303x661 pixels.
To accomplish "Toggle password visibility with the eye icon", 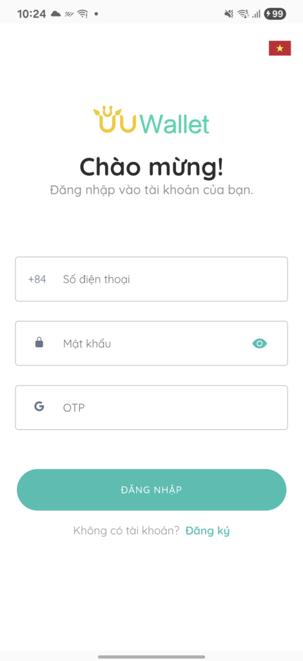I will click(260, 343).
